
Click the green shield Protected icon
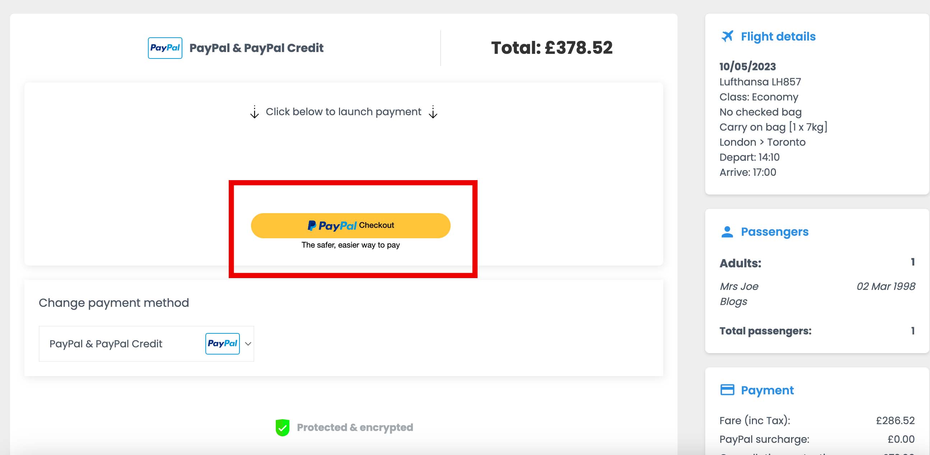tap(282, 428)
